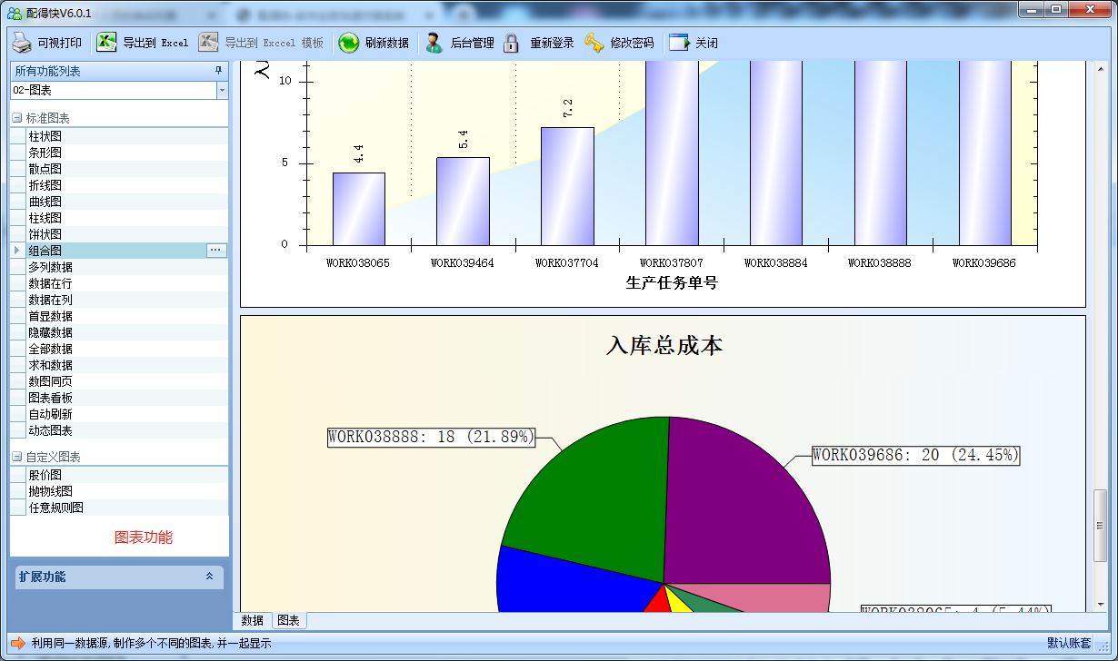Click the orange arrow status bar icon
The height and width of the screenshot is (661, 1118).
pos(17,643)
